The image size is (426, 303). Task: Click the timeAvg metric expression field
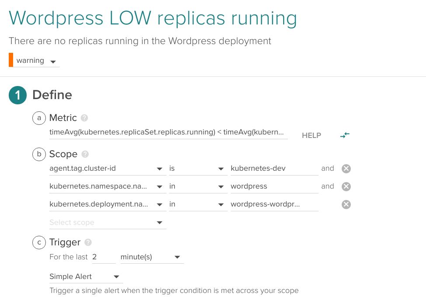coord(168,132)
